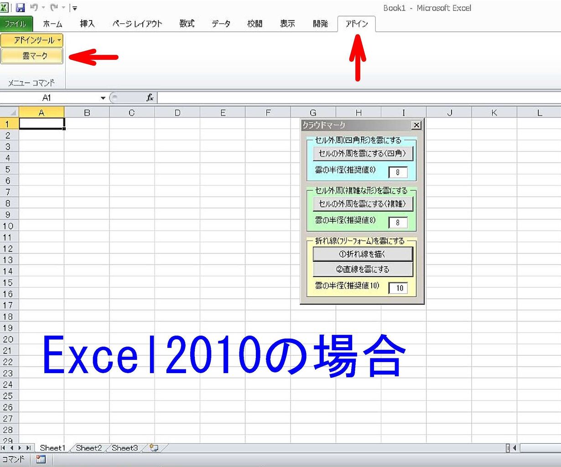The width and height of the screenshot is (561, 467).
Task: Click the fx Insert Function icon
Action: (150, 98)
